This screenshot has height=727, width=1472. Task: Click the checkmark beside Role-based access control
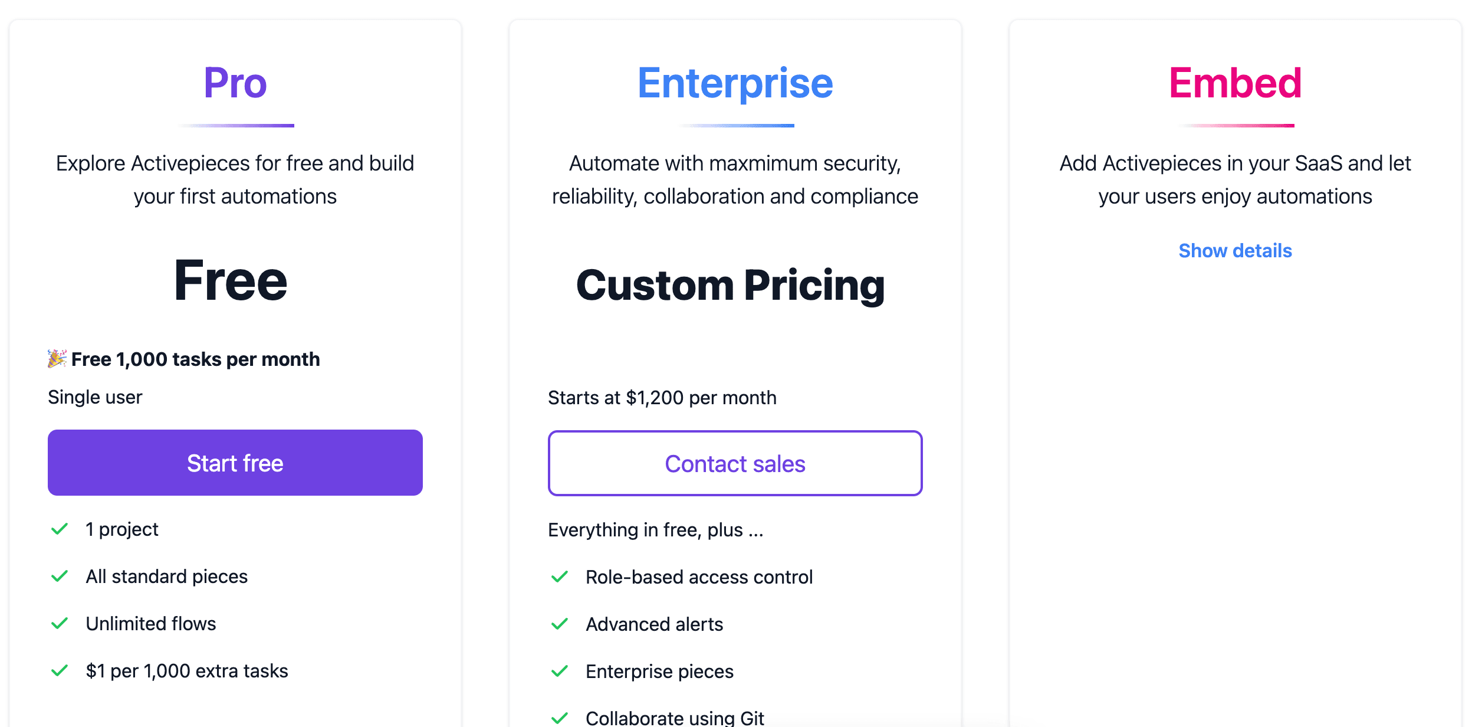click(x=558, y=577)
